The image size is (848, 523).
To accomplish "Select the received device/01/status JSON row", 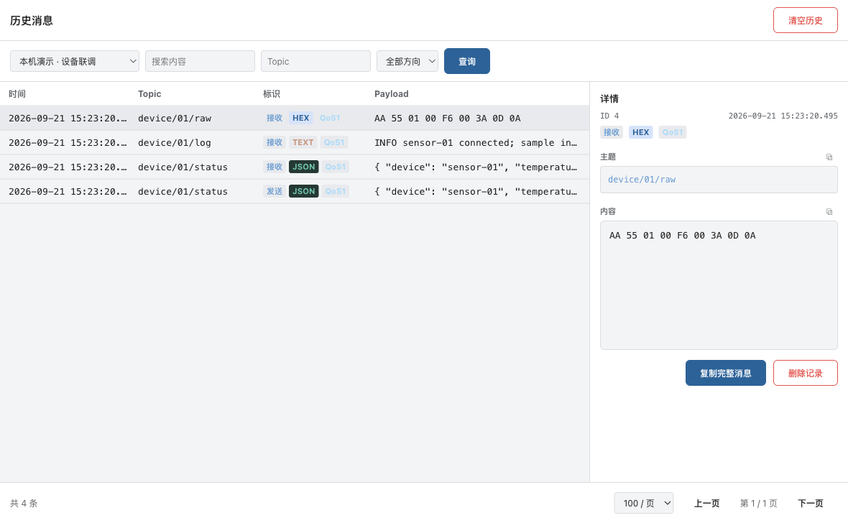I will click(295, 167).
